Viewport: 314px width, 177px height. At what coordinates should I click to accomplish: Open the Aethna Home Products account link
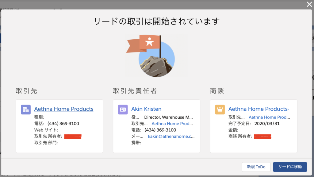click(64, 109)
